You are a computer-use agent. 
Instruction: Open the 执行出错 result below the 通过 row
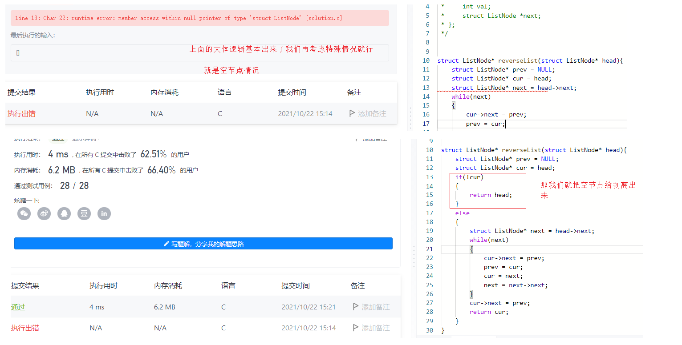click(x=25, y=328)
